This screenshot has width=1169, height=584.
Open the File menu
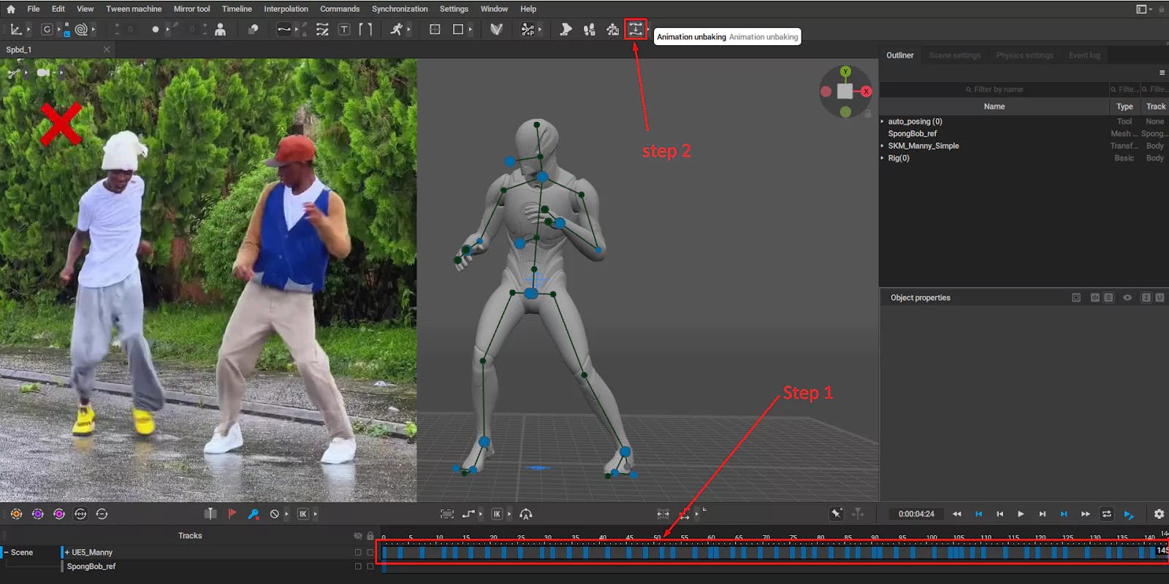(x=34, y=9)
